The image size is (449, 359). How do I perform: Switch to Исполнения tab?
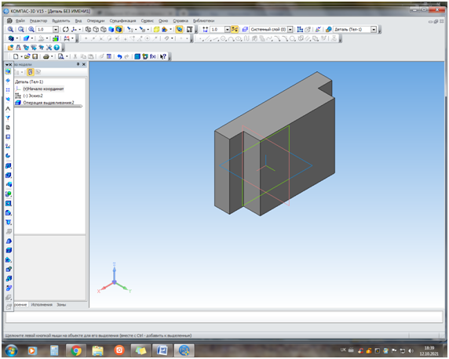coord(42,305)
